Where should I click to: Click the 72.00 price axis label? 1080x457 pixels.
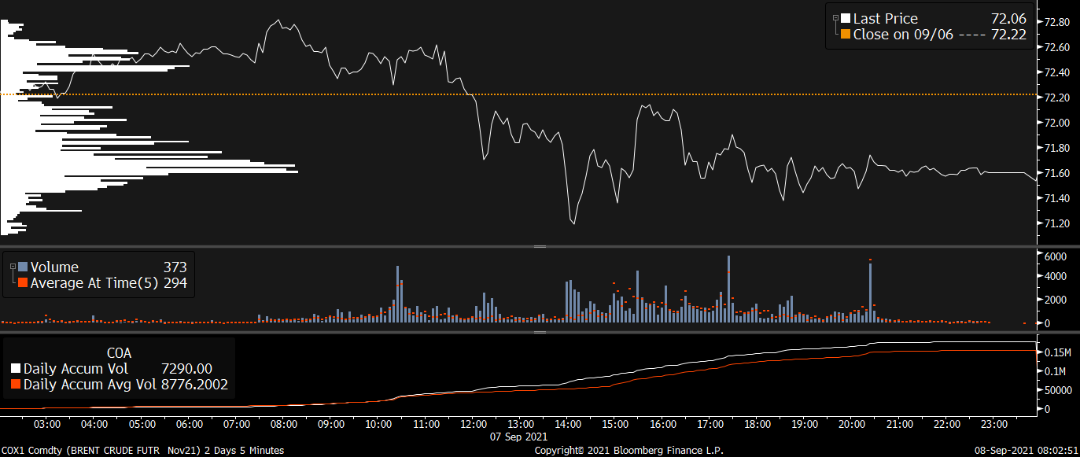[x=1056, y=123]
